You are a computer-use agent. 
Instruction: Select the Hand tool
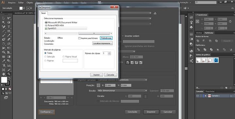click(x=4, y=74)
